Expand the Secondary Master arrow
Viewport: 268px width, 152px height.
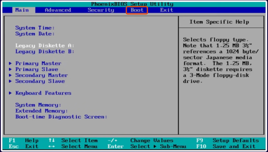tap(10, 75)
